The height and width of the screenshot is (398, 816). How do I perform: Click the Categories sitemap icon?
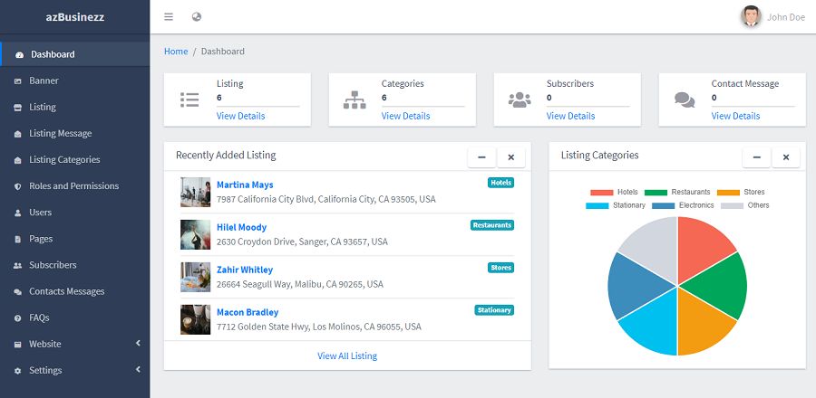click(x=355, y=99)
